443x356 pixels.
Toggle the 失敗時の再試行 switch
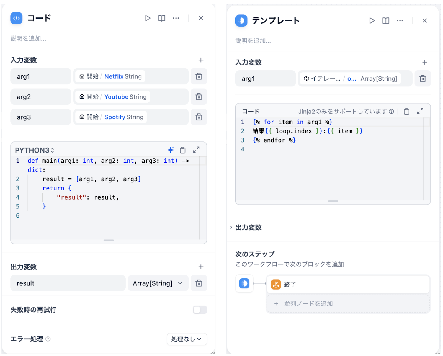pyautogui.click(x=200, y=310)
